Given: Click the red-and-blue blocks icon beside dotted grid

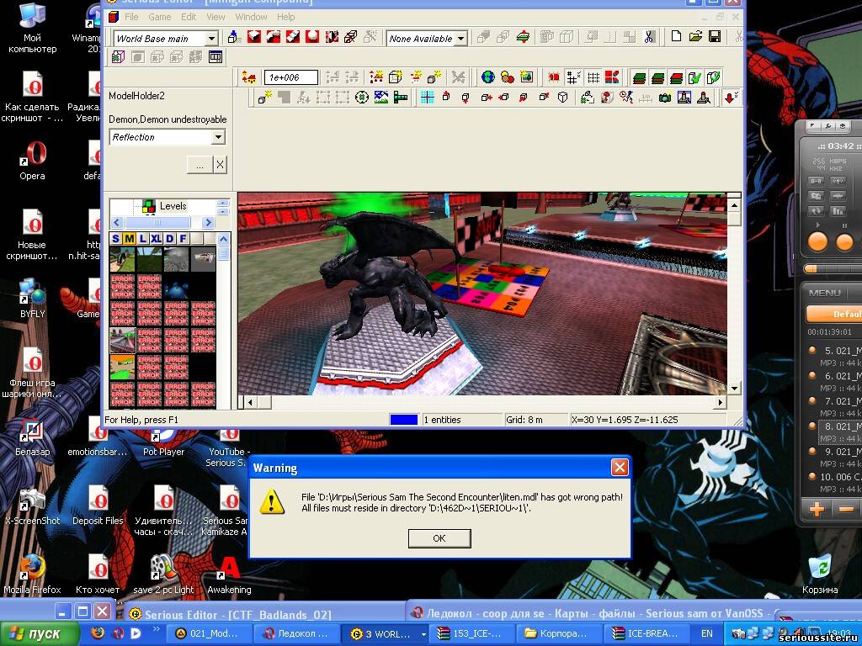Looking at the screenshot, I should pyautogui.click(x=612, y=77).
